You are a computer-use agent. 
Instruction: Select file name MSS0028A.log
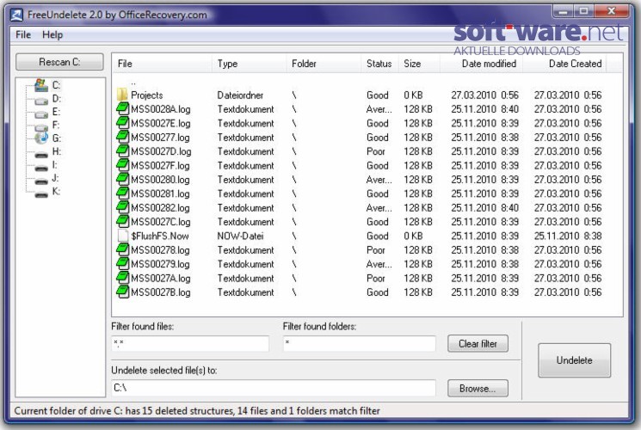(161, 109)
